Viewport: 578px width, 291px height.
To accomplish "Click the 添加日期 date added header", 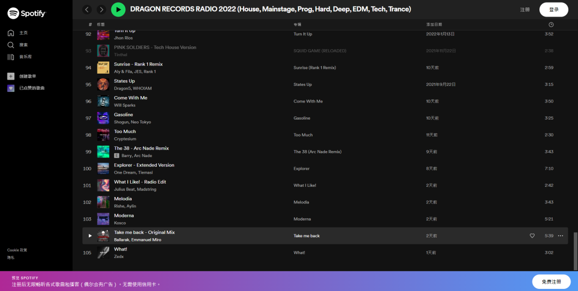I will (434, 25).
